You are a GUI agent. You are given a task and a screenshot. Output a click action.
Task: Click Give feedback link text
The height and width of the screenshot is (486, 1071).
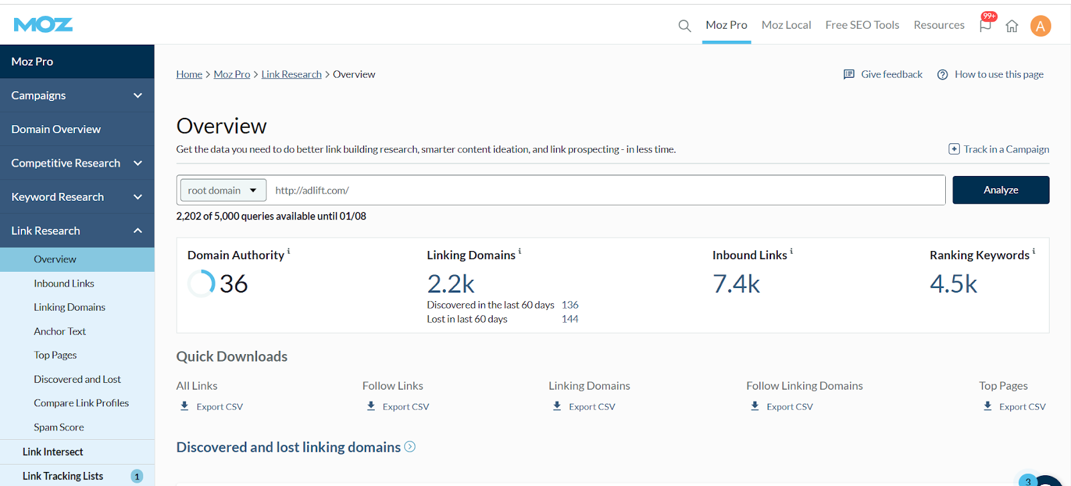pos(892,74)
